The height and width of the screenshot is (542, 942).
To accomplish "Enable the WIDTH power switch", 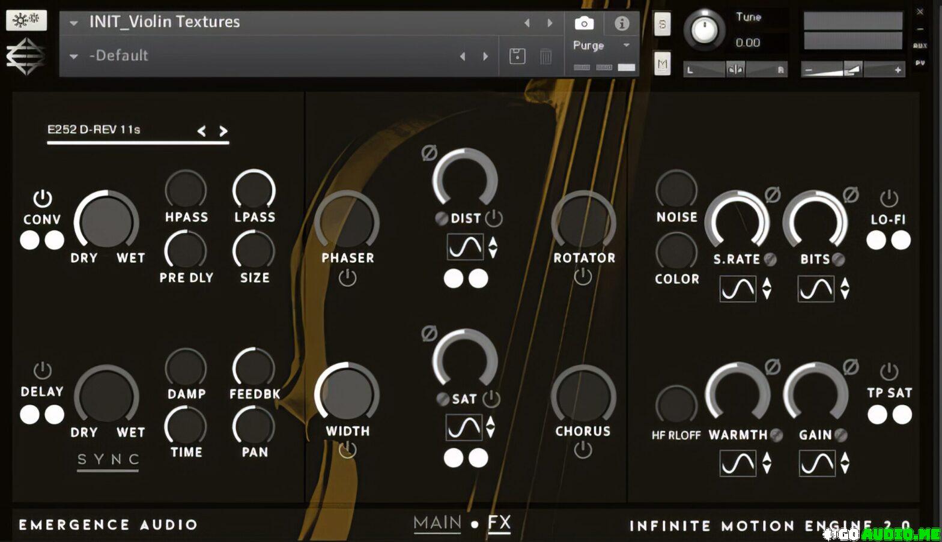I will point(347,450).
